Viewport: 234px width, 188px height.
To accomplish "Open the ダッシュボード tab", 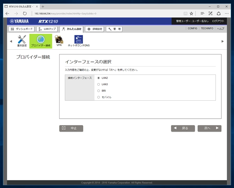I will point(21,29).
